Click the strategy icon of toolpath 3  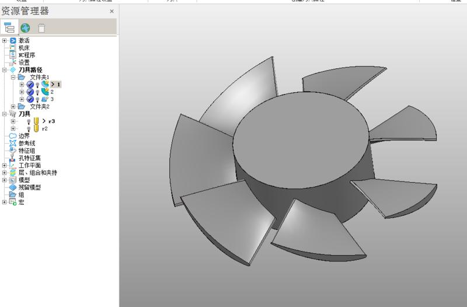coord(45,99)
